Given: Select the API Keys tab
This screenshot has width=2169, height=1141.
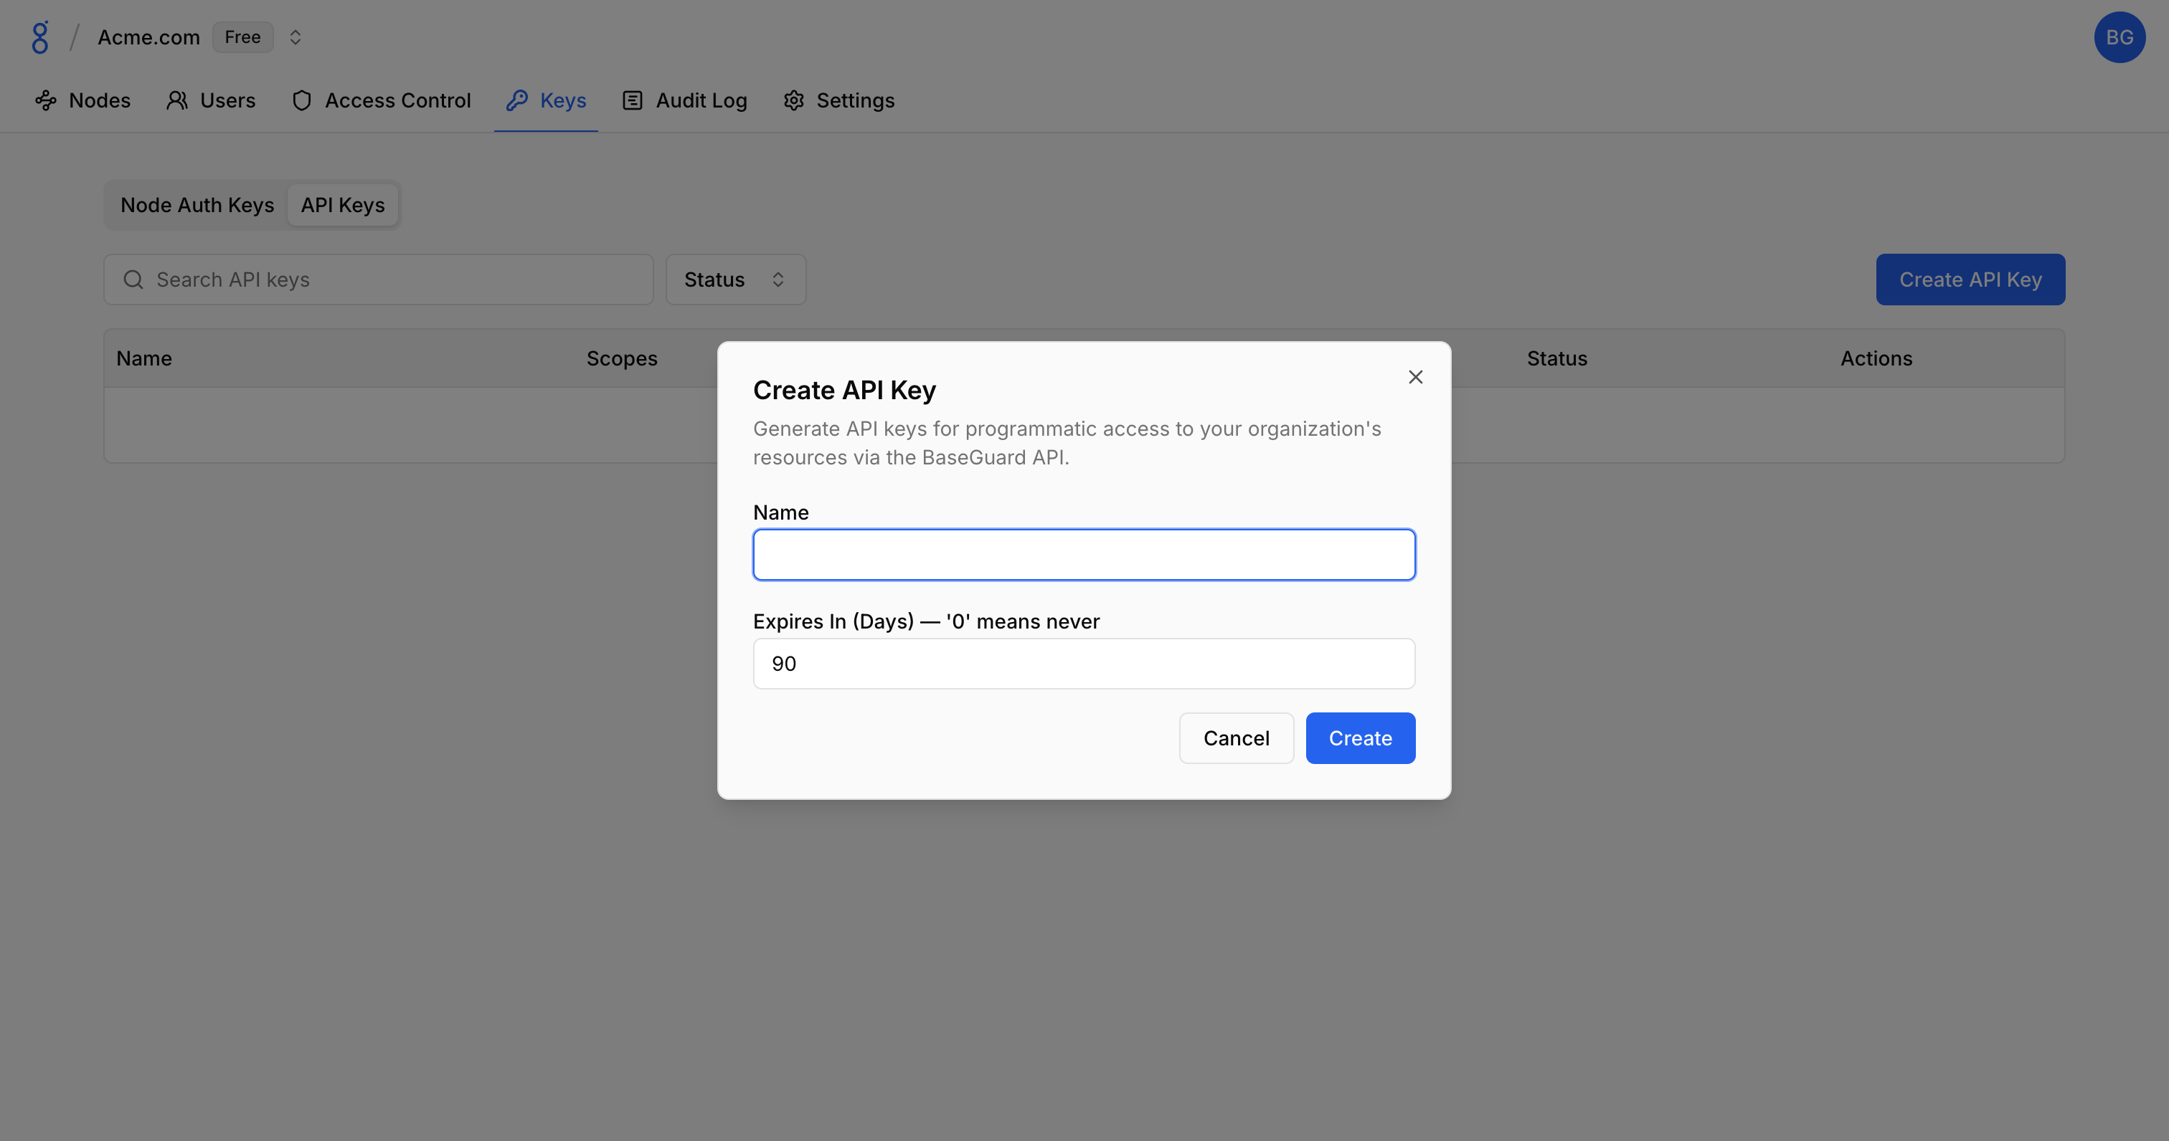Looking at the screenshot, I should tap(343, 205).
